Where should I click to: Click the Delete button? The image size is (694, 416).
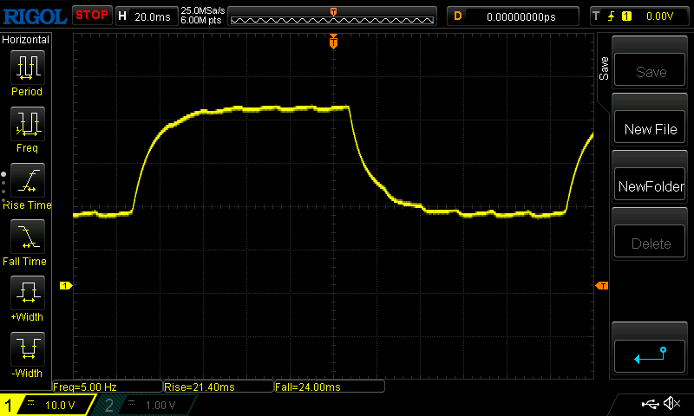coord(649,242)
